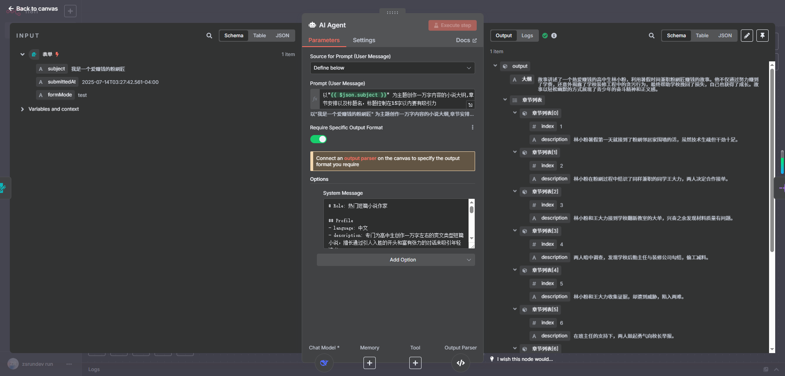Viewport: 785px width, 376px height.
Task: Click the form trigger lightning icon beside 表单
Action: click(57, 54)
